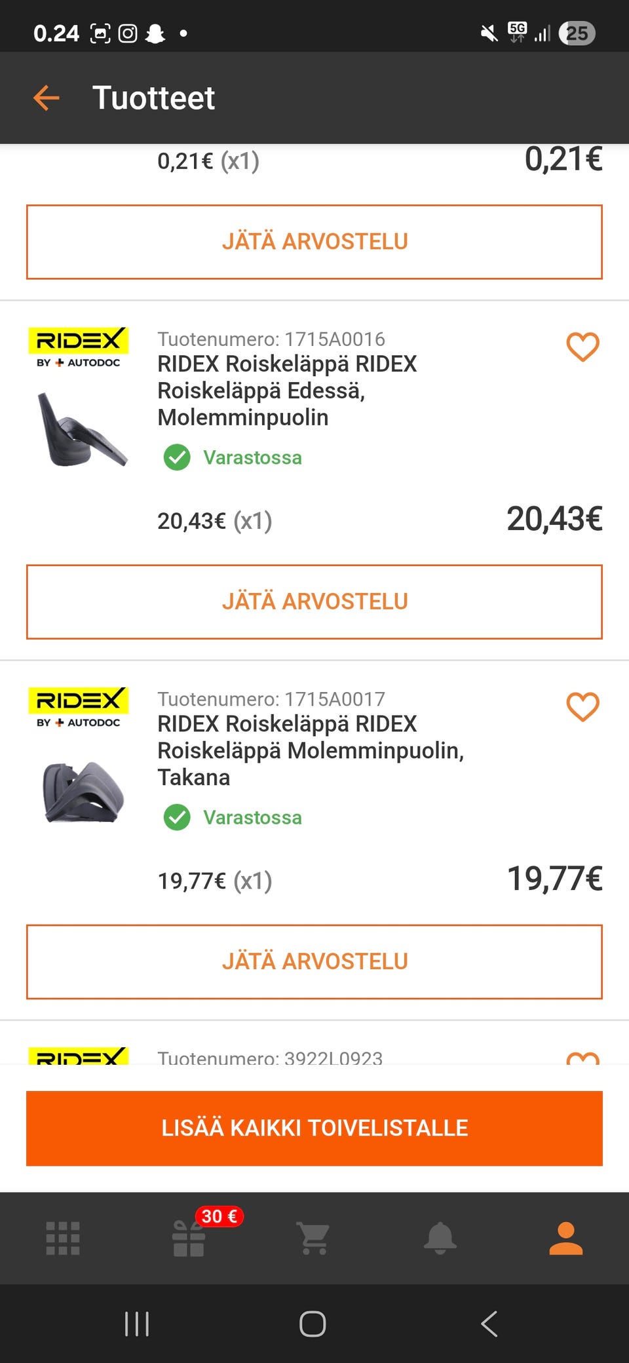Favorite the Roiskeläppä Edessä product
Image resolution: width=629 pixels, height=1363 pixels.
582,347
